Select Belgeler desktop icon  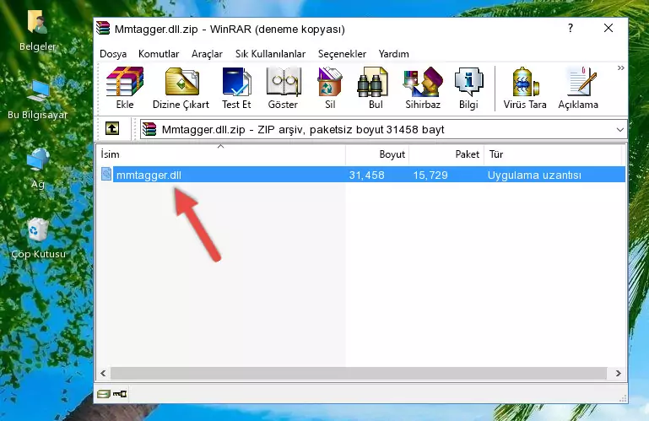coord(37,30)
